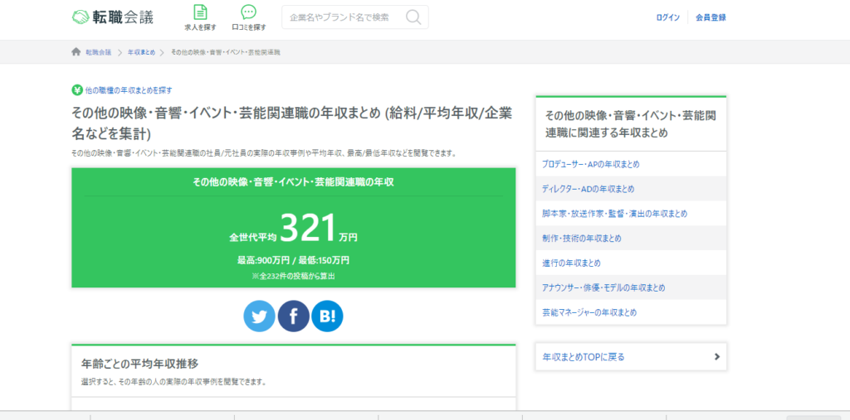The height and width of the screenshot is (420, 850).
Task: Open プロデューサー・APの年収まとめ link
Action: pos(590,164)
